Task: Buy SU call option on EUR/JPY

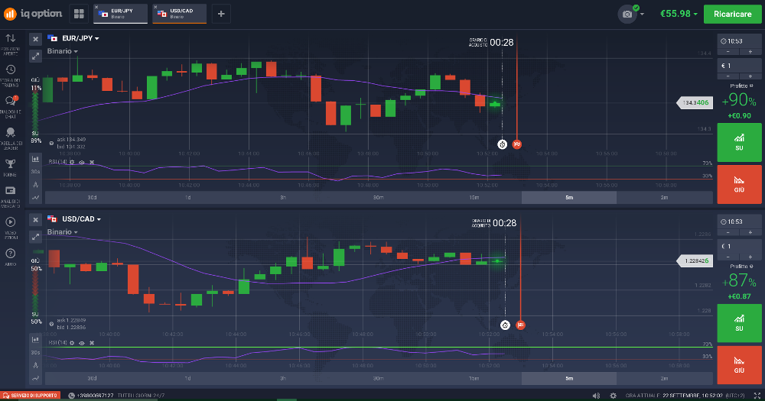Action: coord(739,142)
